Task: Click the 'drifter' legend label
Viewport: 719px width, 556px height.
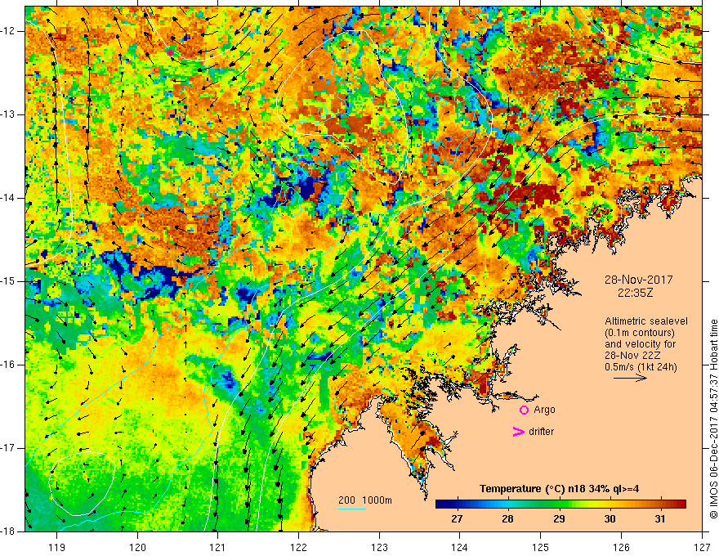Action: click(541, 432)
